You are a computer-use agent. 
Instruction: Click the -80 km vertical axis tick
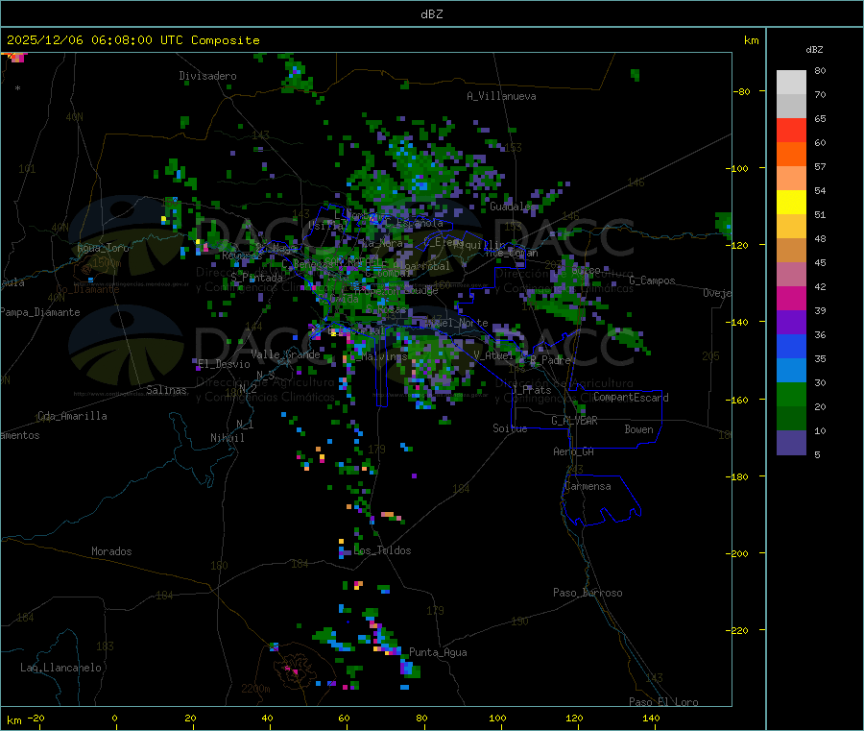click(x=741, y=91)
